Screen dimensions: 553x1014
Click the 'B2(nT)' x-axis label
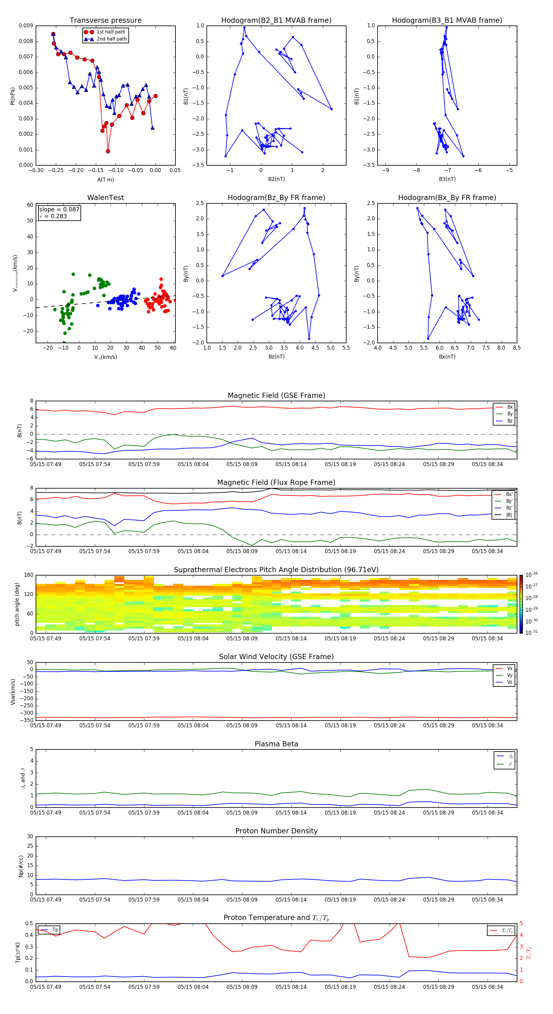(x=276, y=179)
